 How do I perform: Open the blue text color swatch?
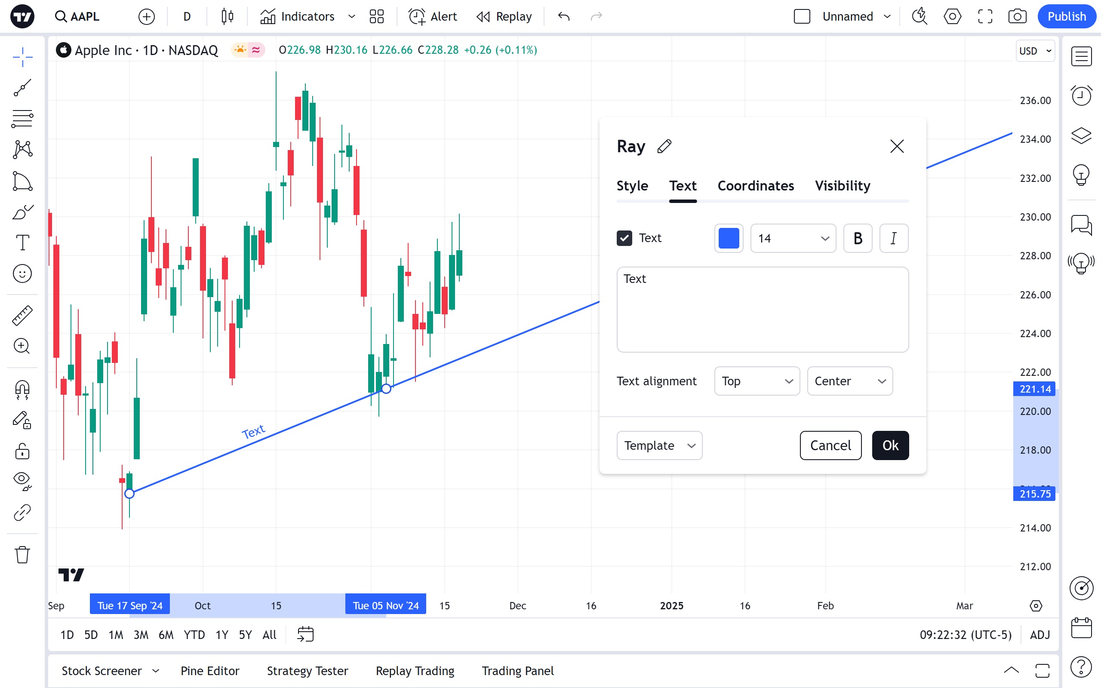click(x=729, y=238)
